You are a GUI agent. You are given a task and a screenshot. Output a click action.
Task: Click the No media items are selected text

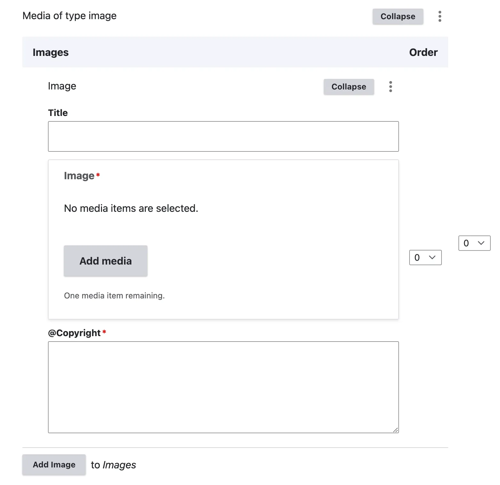(x=131, y=208)
